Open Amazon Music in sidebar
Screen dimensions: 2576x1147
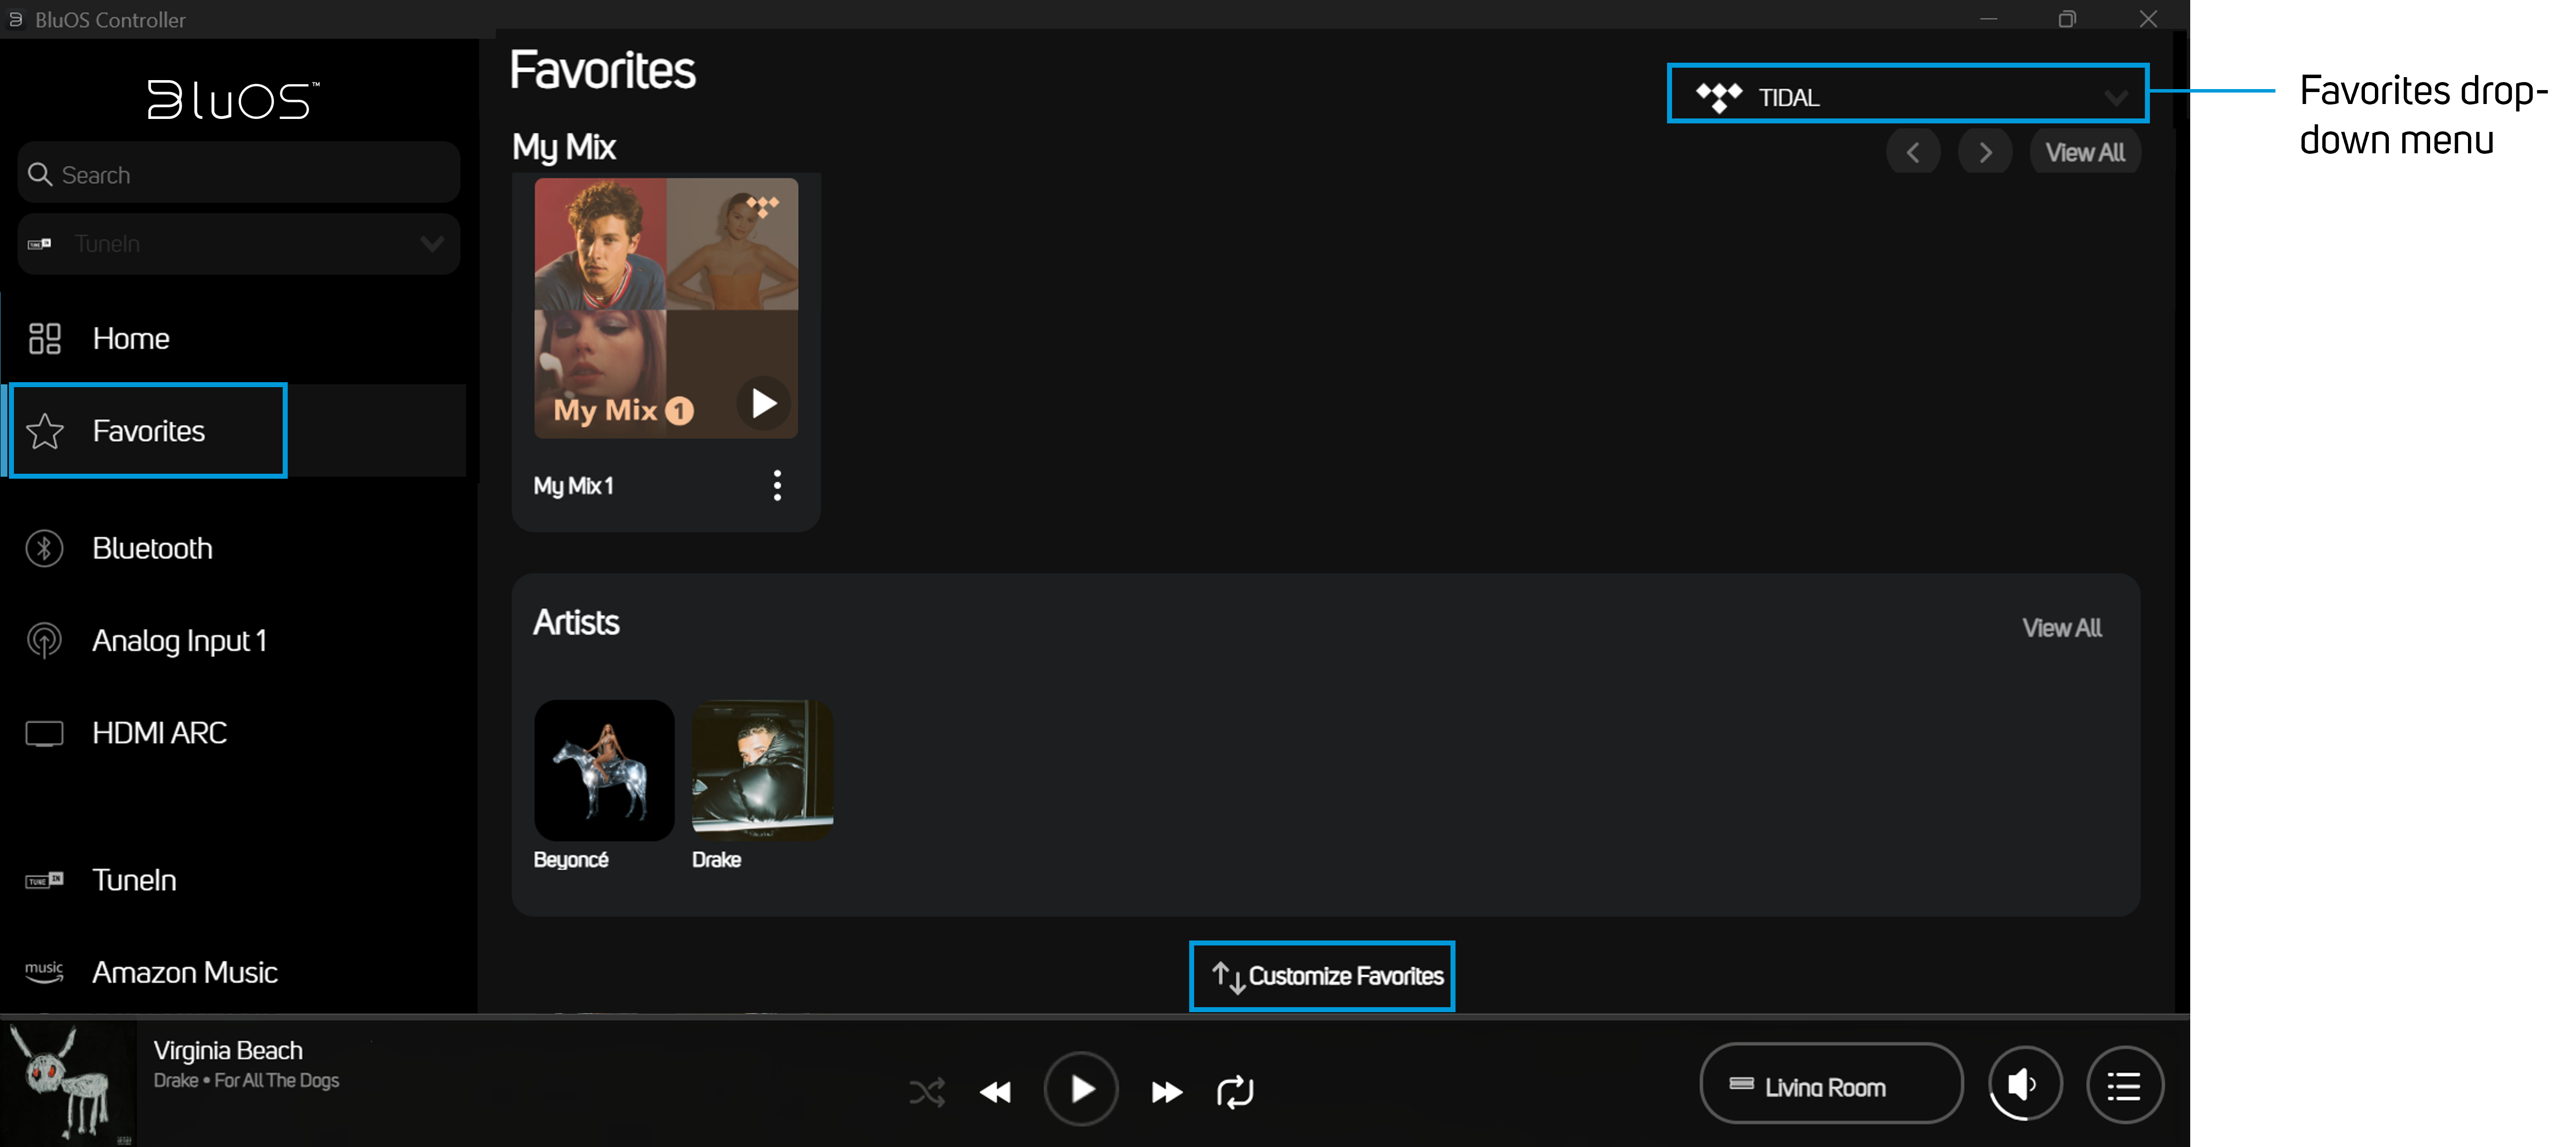coord(184,972)
